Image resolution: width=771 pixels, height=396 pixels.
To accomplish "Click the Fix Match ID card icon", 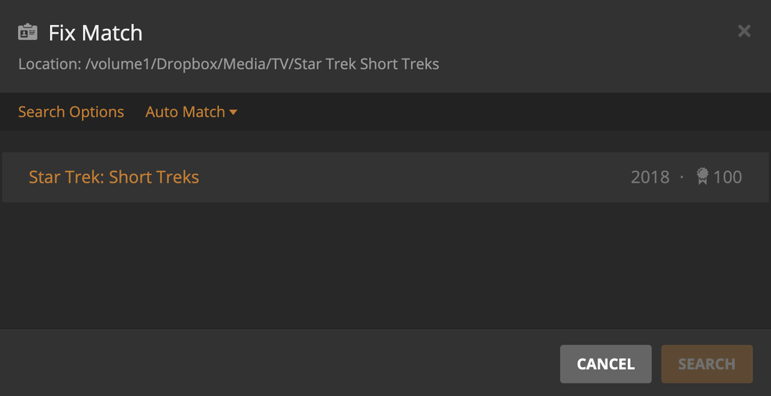I will point(27,33).
